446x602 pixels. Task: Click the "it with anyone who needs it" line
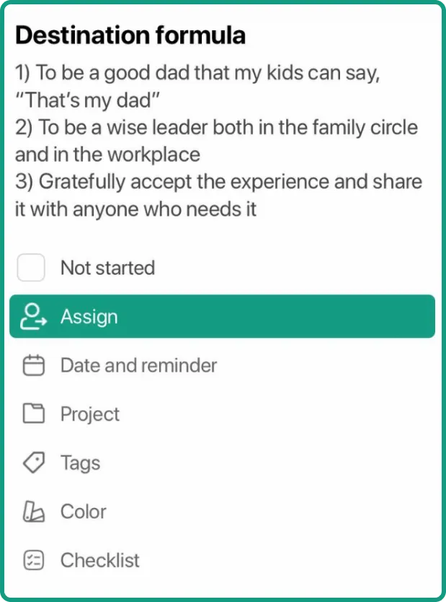coord(136,209)
